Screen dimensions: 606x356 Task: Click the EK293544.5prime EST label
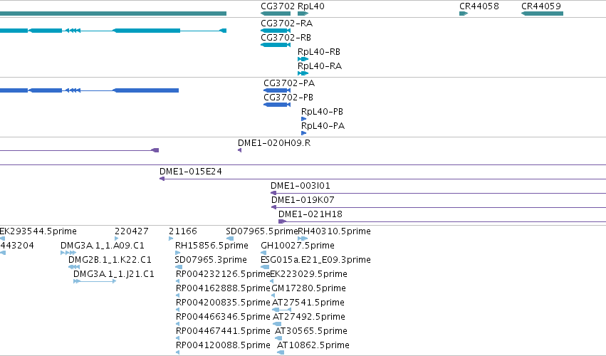(x=38, y=231)
